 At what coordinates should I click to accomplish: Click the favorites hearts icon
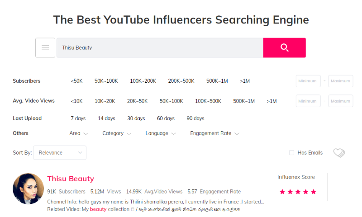339,153
